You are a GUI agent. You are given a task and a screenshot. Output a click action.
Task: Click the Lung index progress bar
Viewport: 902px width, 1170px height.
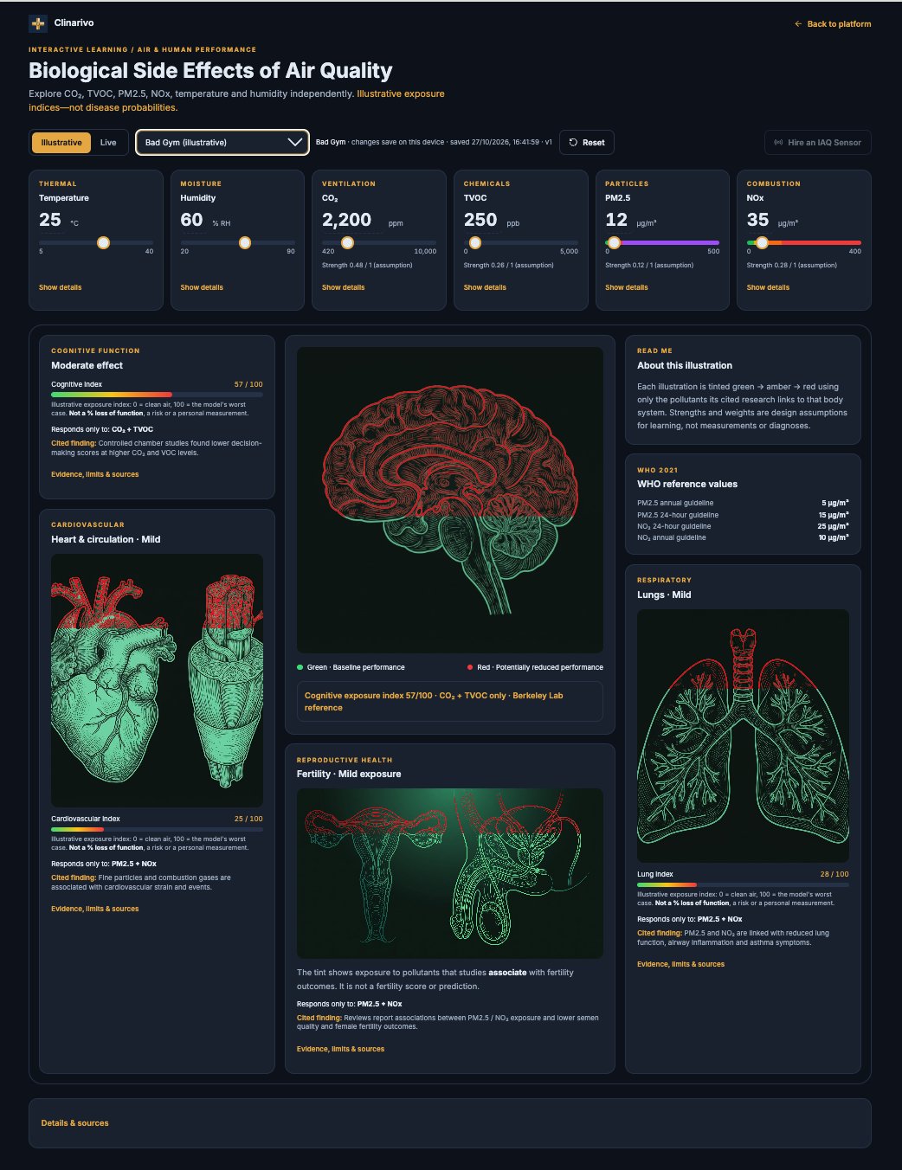(x=743, y=884)
